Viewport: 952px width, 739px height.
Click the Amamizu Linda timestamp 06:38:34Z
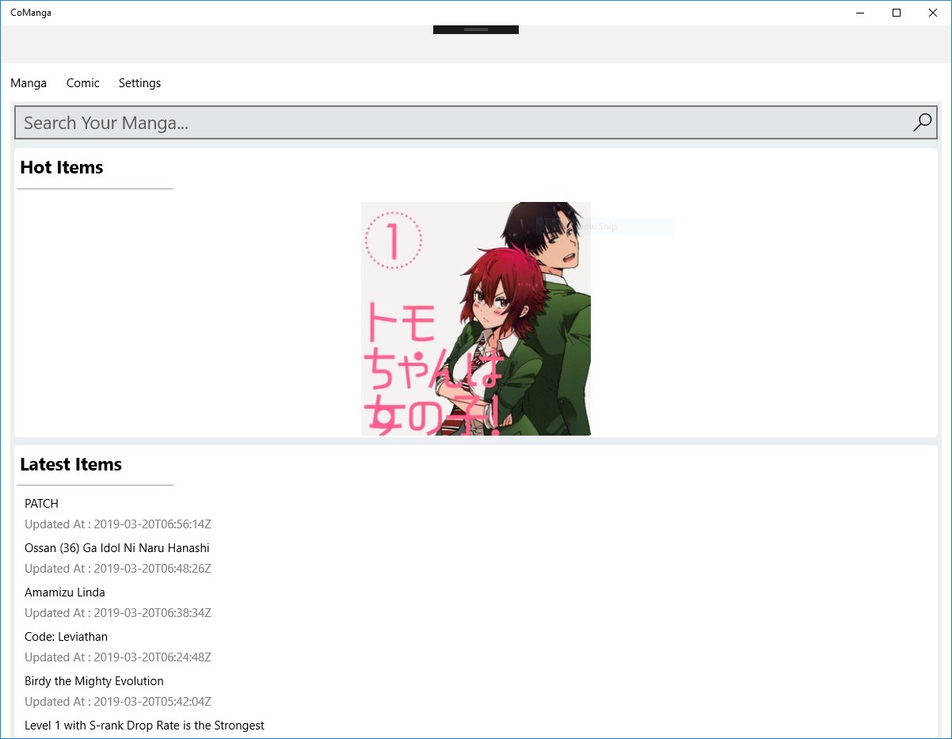click(118, 613)
